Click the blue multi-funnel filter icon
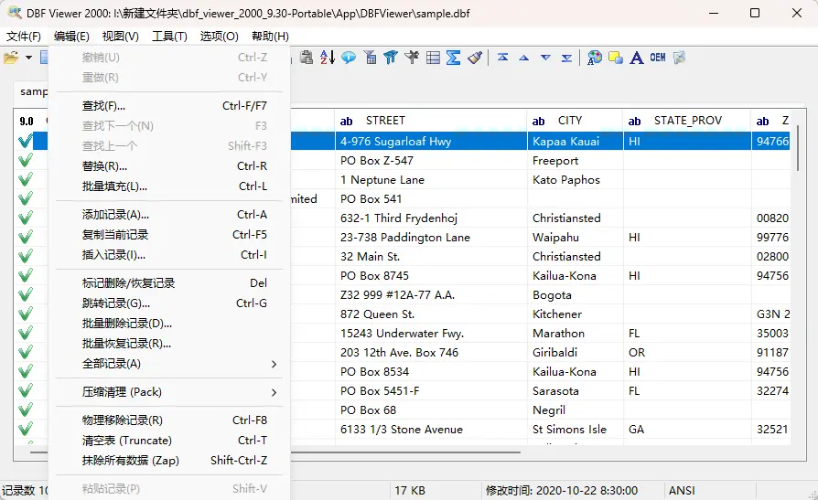The height and width of the screenshot is (500, 818). tap(391, 58)
